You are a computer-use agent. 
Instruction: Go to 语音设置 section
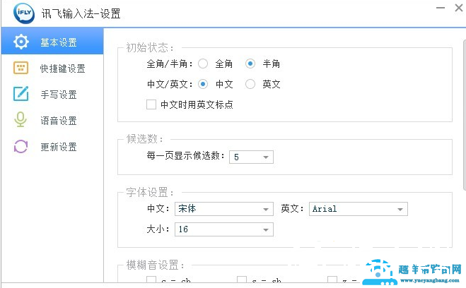pos(52,121)
